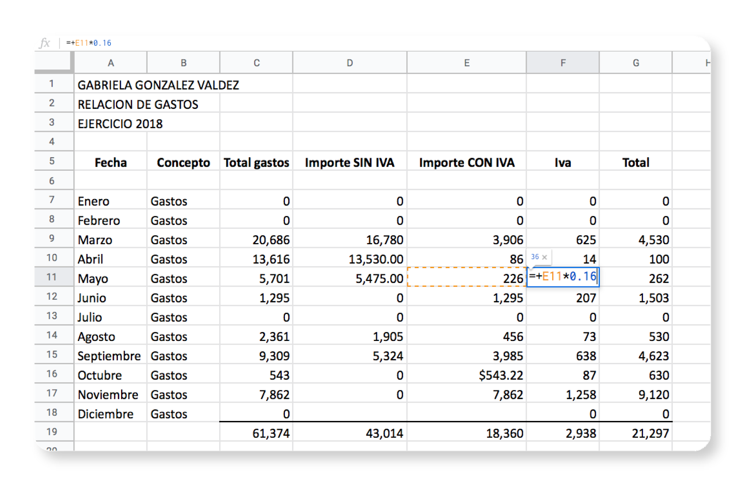The image size is (745, 487).
Task: Select column F header
Action: [x=563, y=63]
